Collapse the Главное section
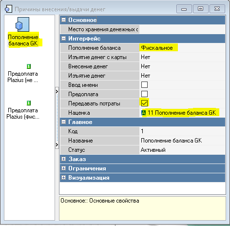 tap(64, 122)
